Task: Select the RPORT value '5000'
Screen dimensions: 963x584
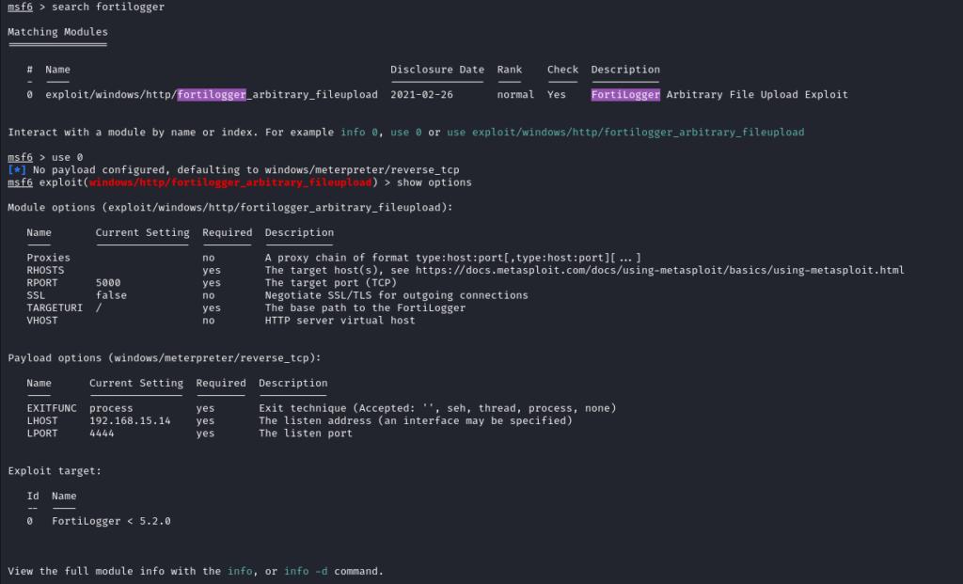Action: pos(108,282)
